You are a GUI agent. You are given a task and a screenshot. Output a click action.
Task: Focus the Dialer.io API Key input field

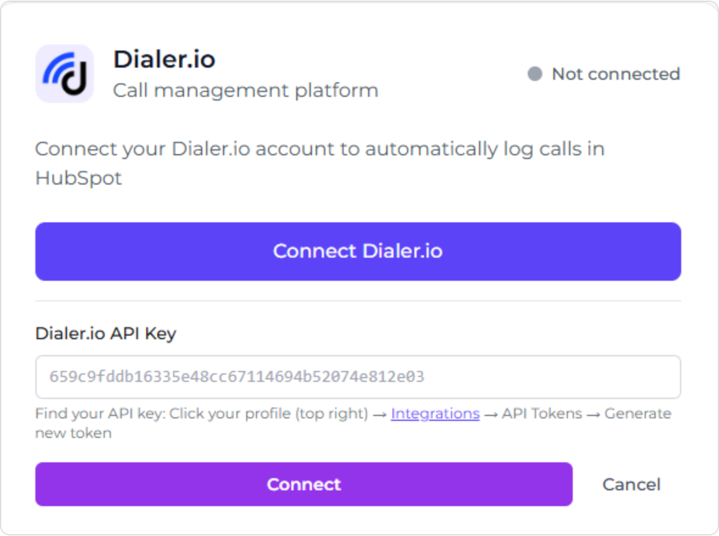point(358,377)
